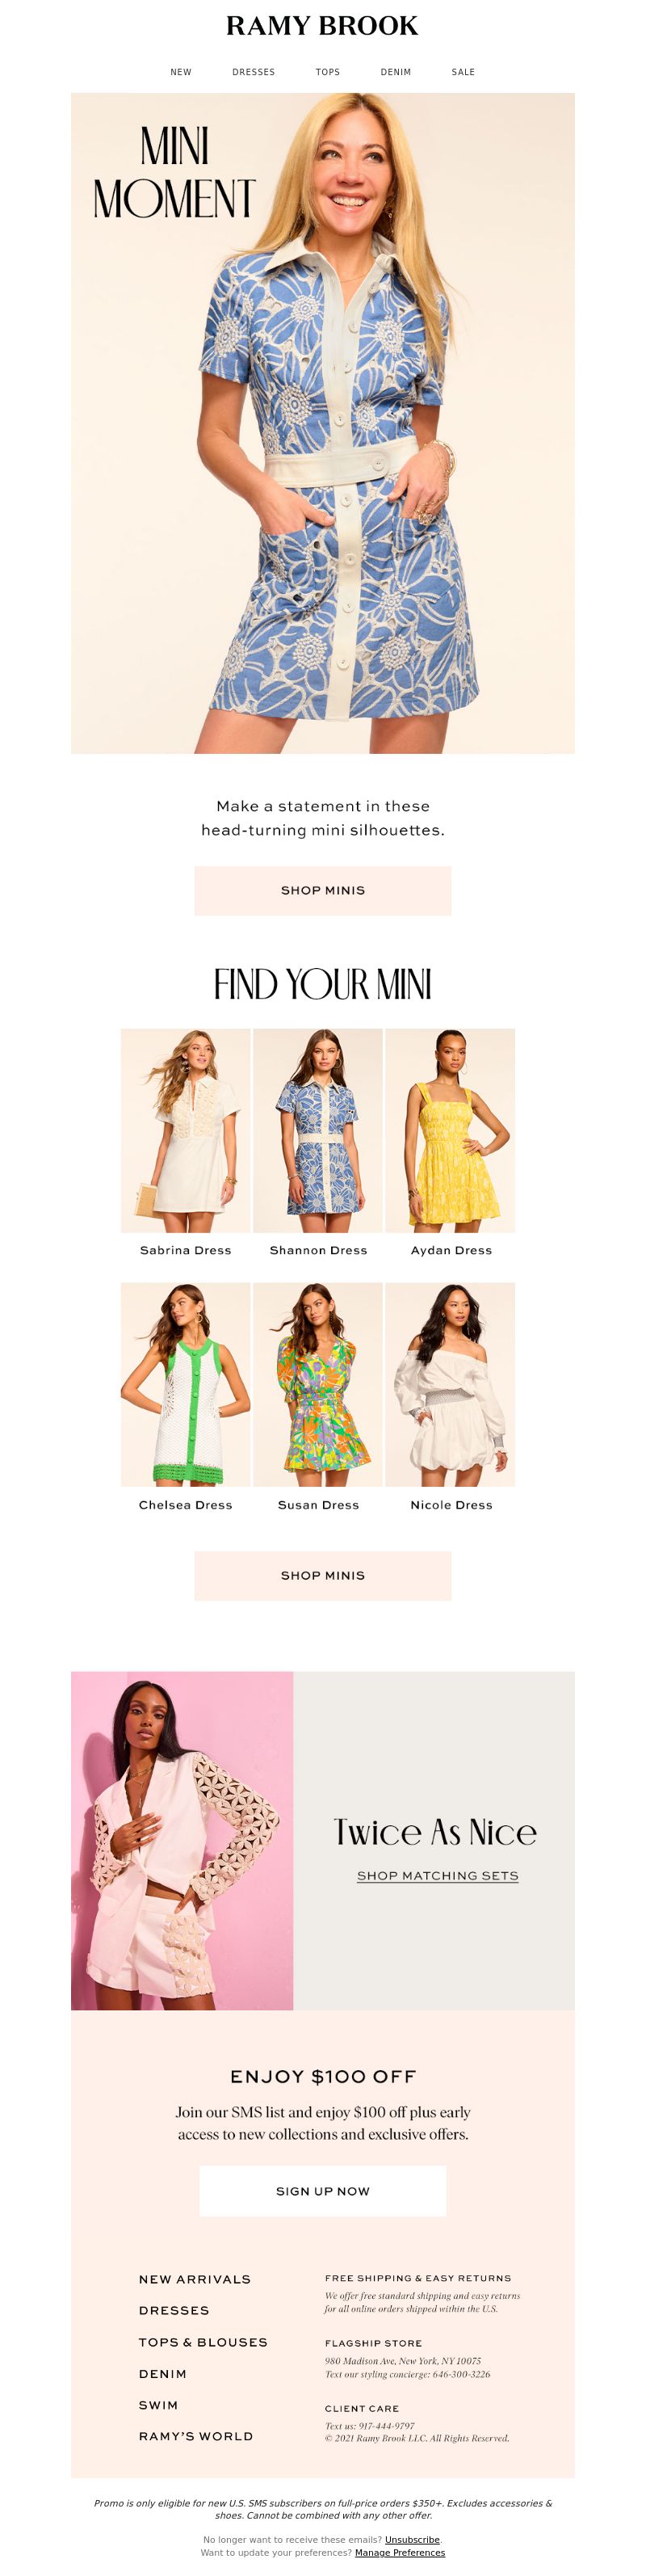
Task: Click the RAMY BROOK logo header
Action: pos(322,26)
